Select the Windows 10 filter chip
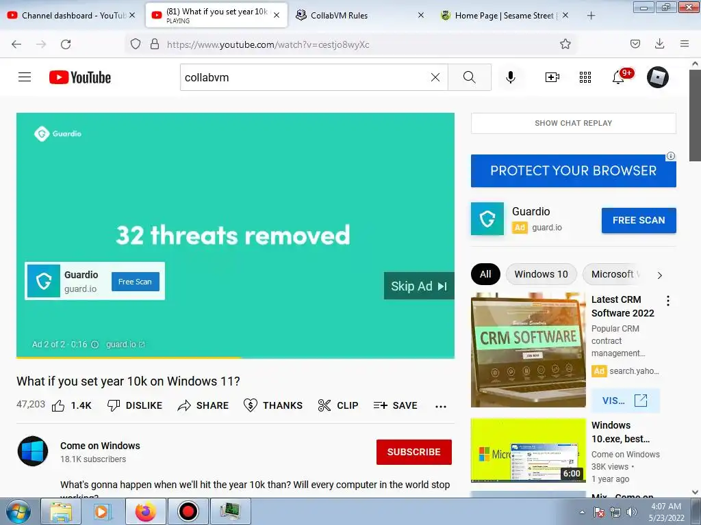This screenshot has width=701, height=525. coord(541,274)
